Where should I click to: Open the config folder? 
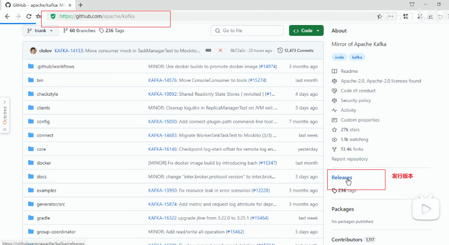[43, 122]
